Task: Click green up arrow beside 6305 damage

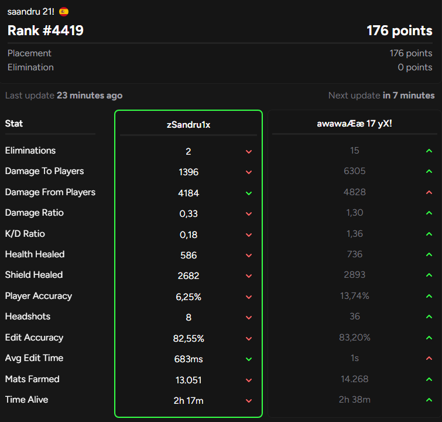Action: pyautogui.click(x=429, y=171)
